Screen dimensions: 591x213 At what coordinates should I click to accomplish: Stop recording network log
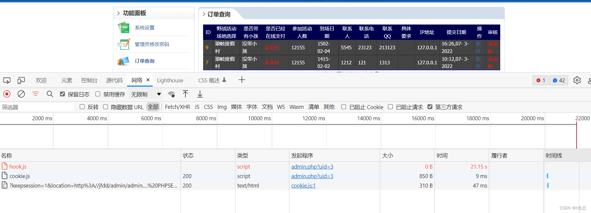pos(7,94)
